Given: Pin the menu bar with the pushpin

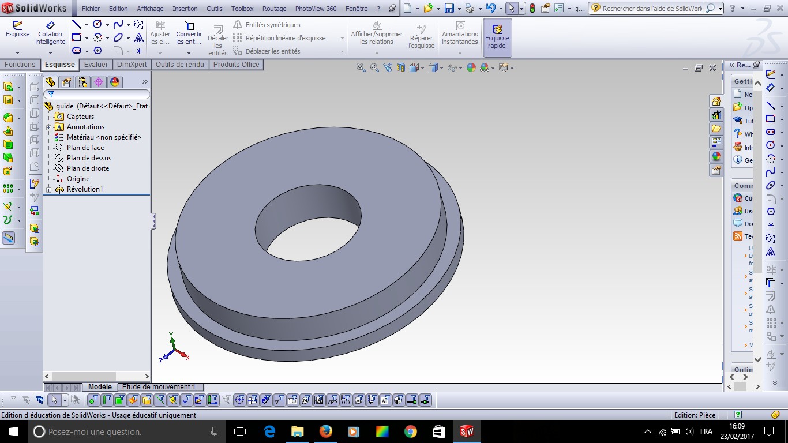Looking at the screenshot, I should (x=392, y=9).
